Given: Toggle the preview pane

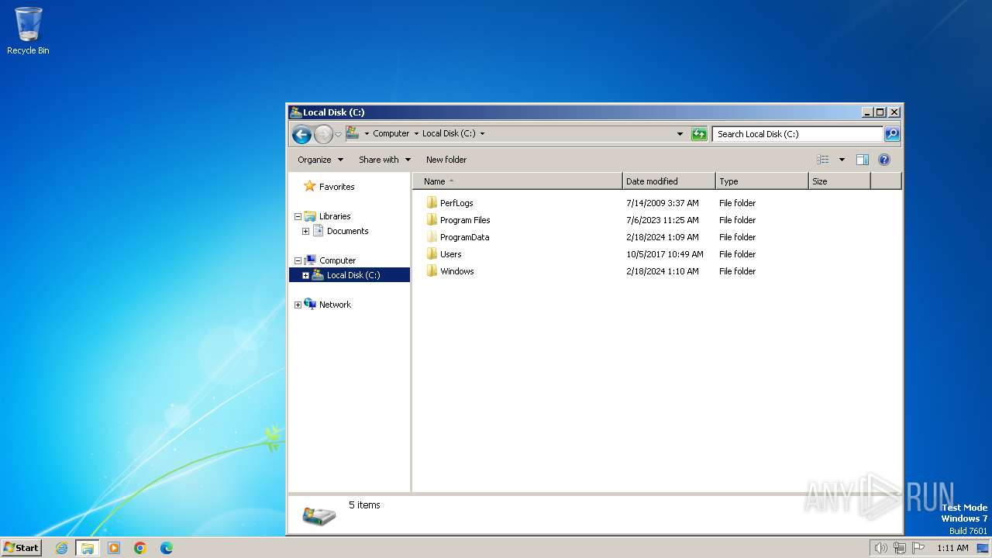Looking at the screenshot, I should pos(863,160).
